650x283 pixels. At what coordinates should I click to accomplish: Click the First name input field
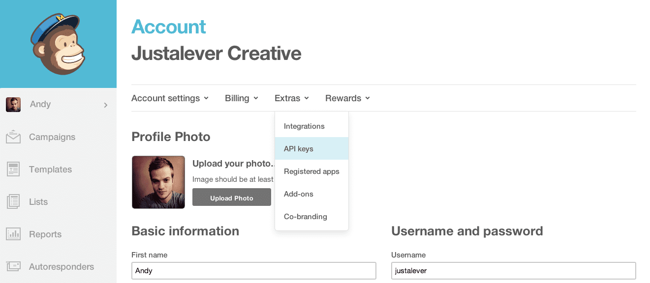coord(253,271)
